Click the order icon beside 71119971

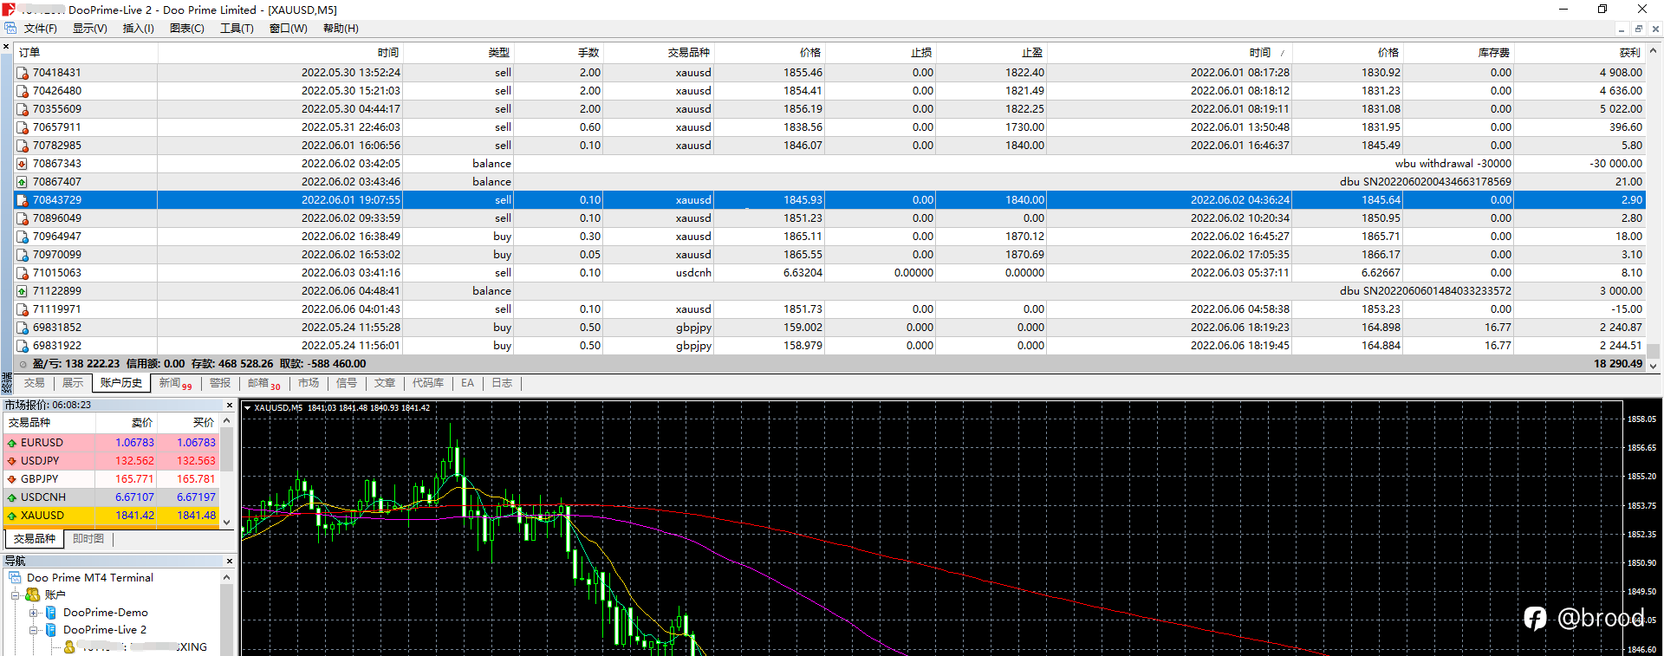(23, 309)
